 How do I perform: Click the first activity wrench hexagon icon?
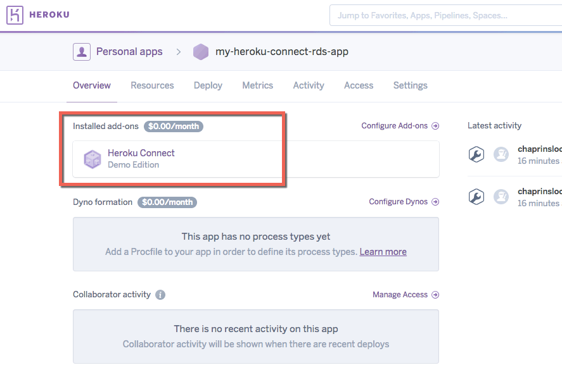point(476,154)
